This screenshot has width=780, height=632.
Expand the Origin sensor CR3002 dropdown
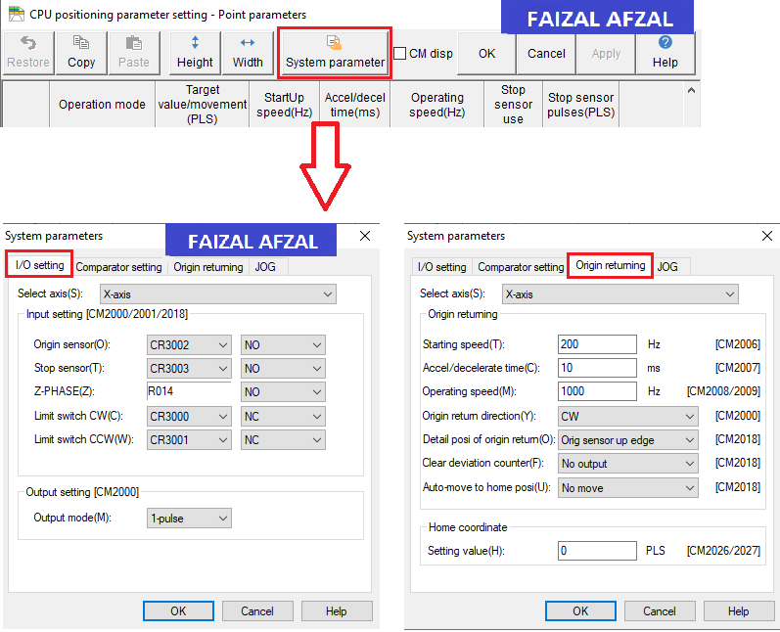click(189, 344)
